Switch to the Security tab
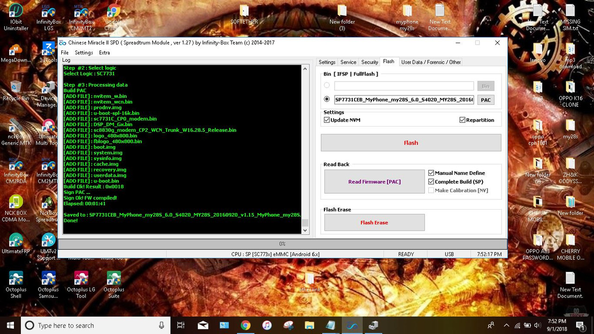This screenshot has width=594, height=334. (369, 62)
